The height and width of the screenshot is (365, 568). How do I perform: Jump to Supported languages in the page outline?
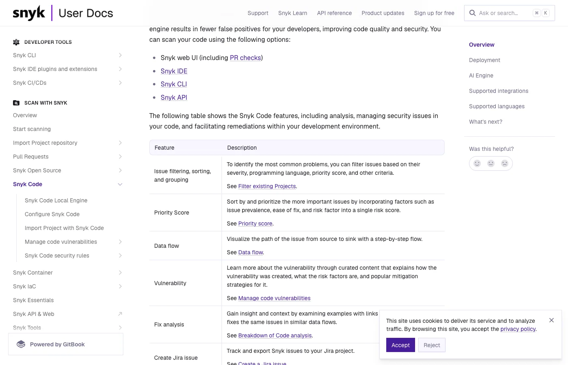pos(497,106)
